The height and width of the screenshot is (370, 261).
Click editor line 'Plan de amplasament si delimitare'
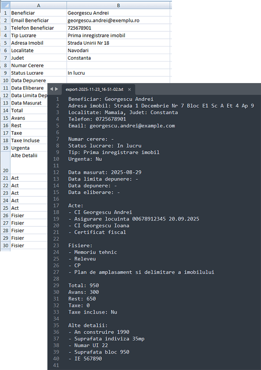pos(141,272)
